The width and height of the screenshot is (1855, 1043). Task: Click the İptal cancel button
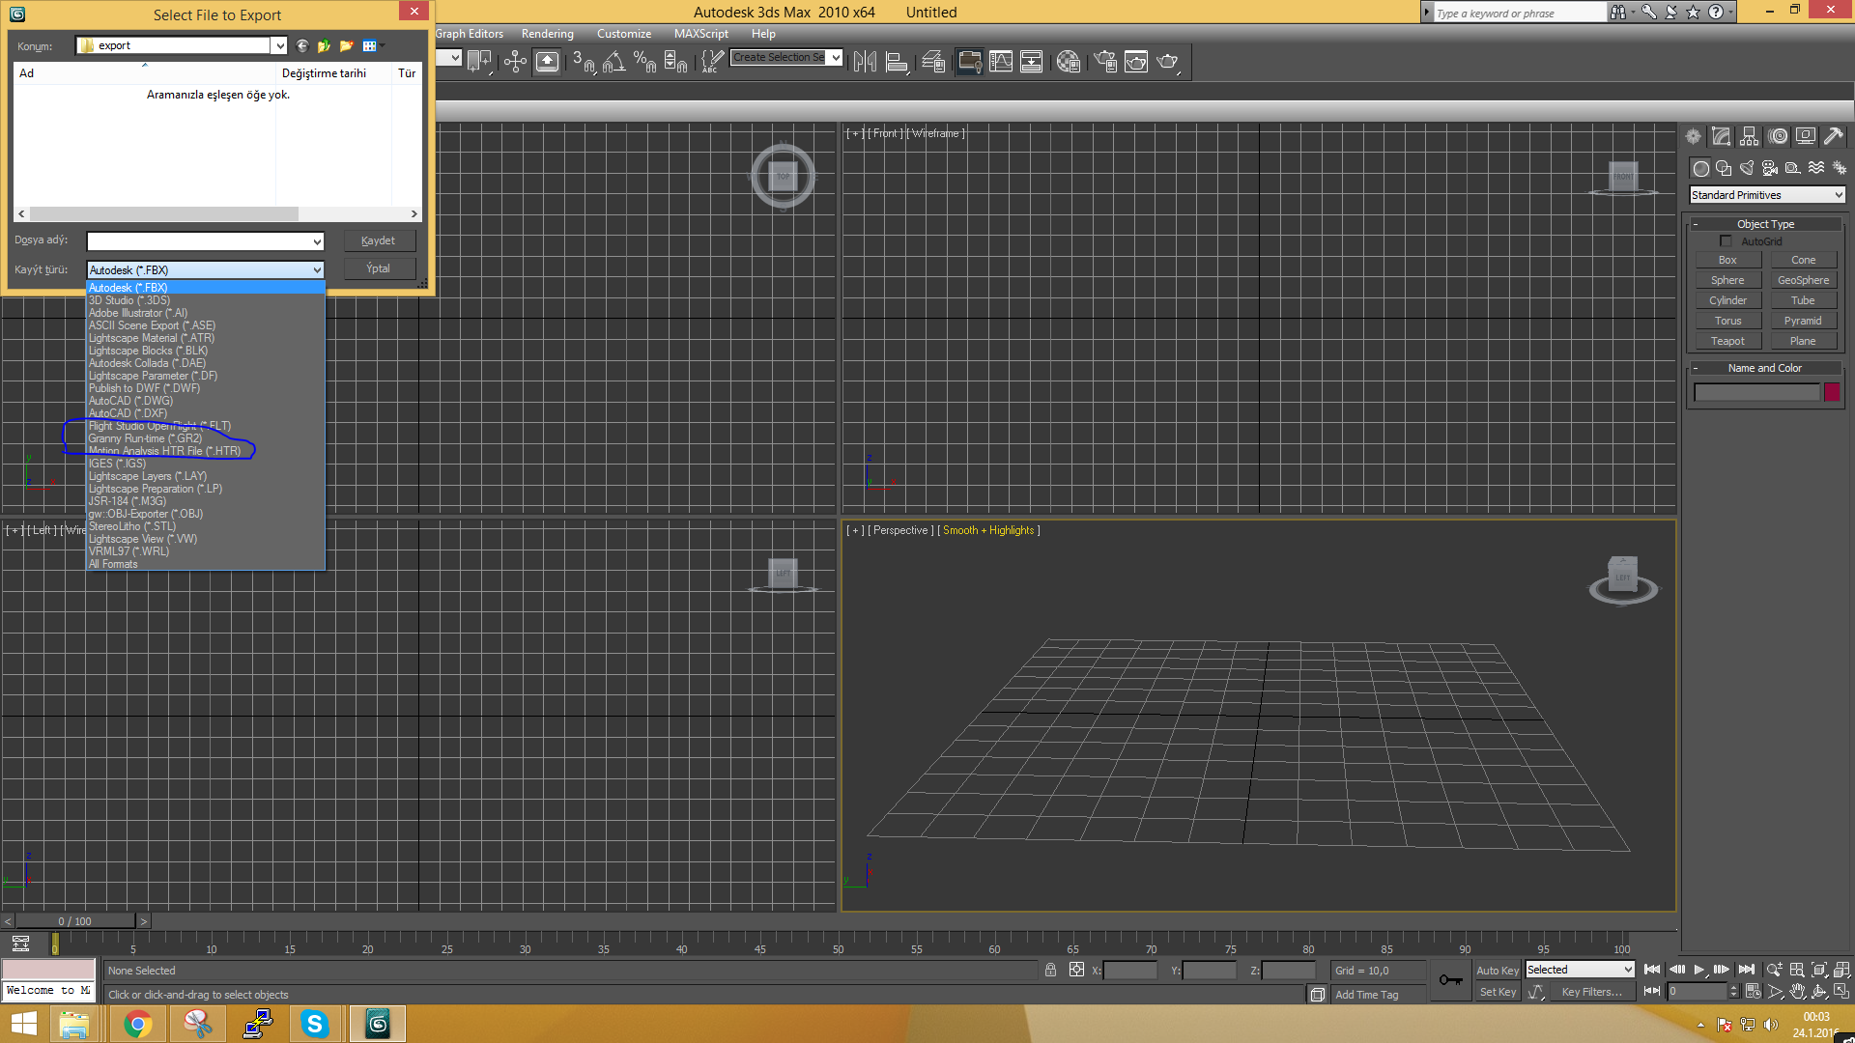click(379, 268)
